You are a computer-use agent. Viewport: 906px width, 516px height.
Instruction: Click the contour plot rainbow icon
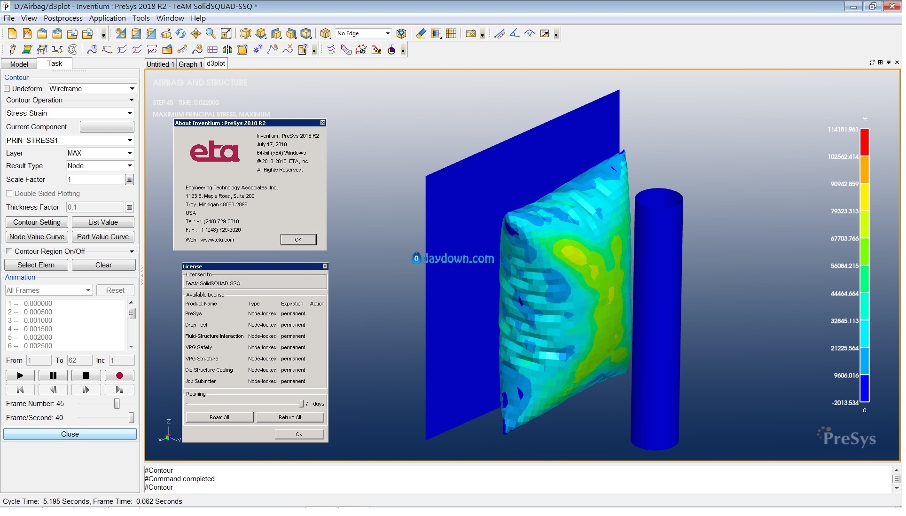27,49
